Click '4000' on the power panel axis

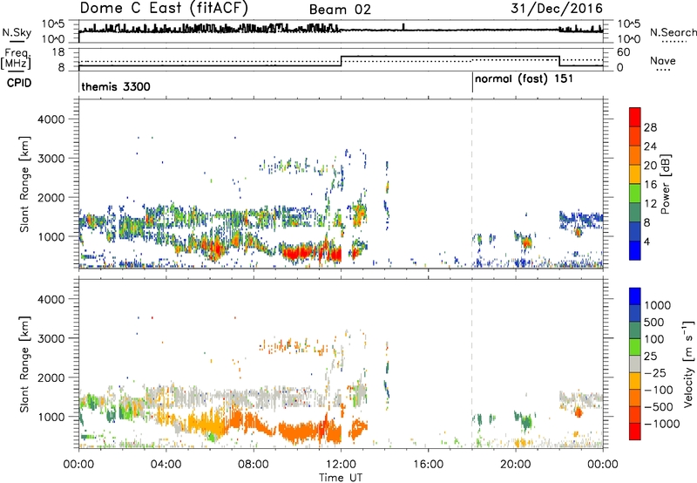click(51, 119)
